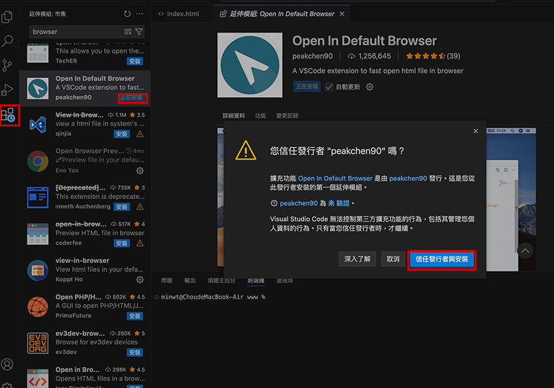Open the Search view in activity bar

(x=7, y=41)
